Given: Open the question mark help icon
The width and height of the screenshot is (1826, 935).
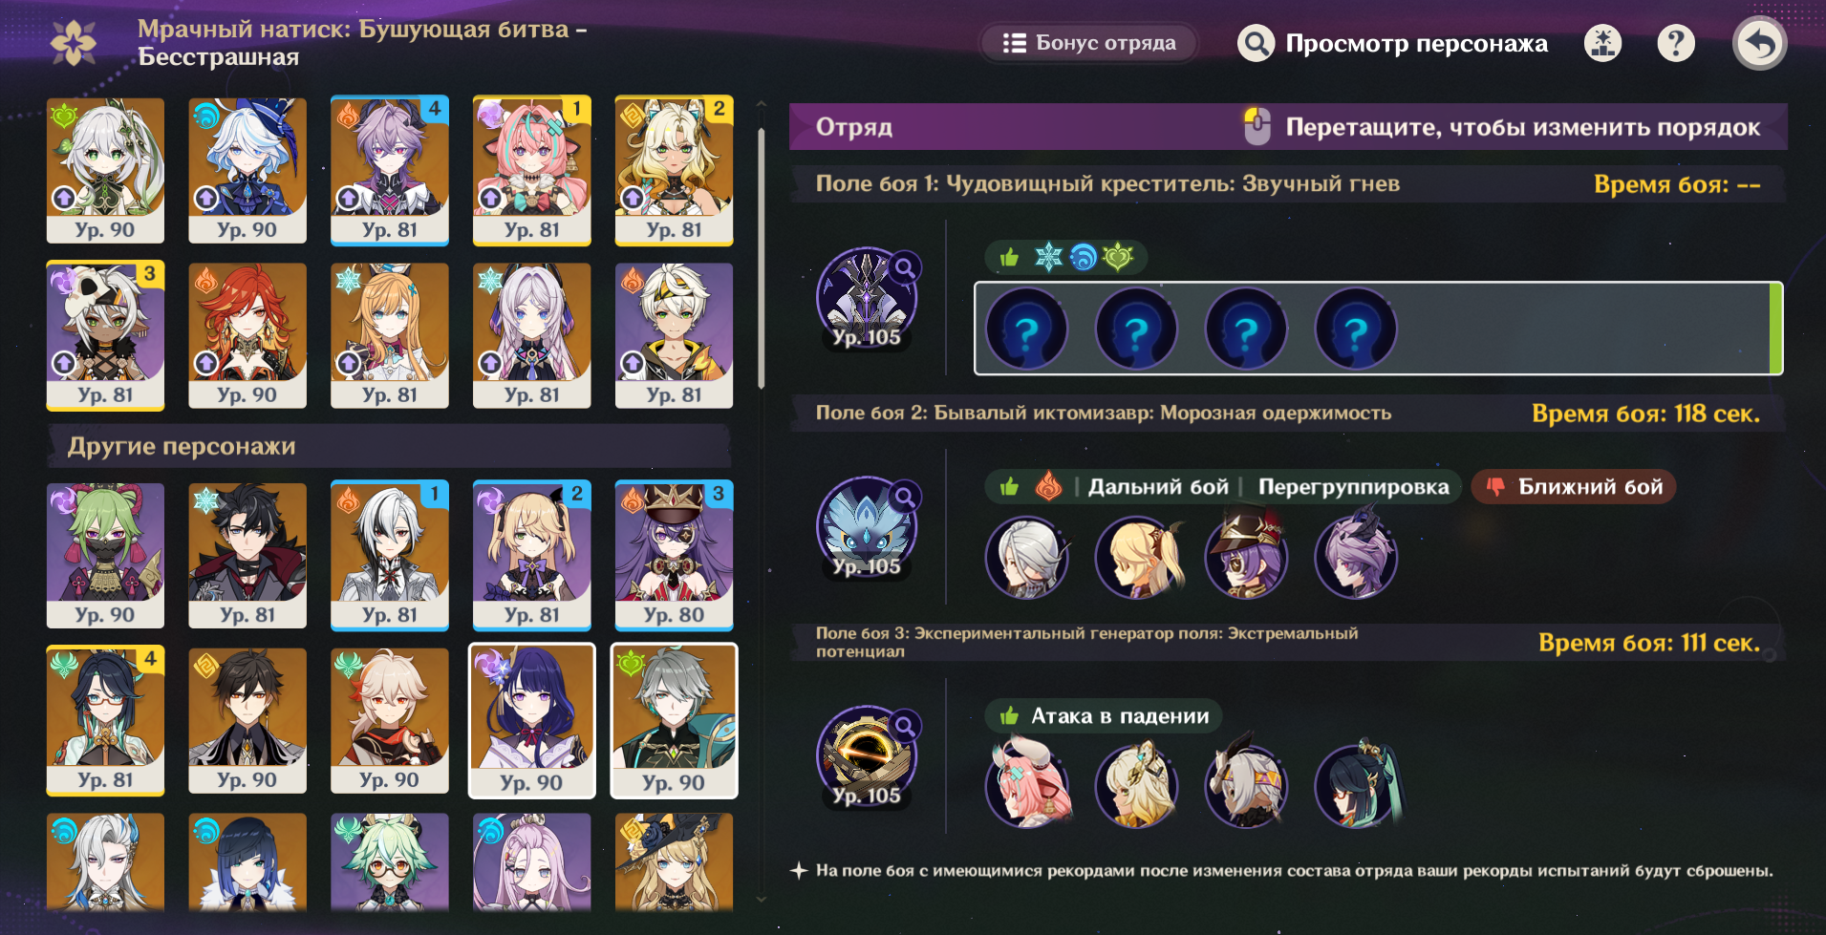Looking at the screenshot, I should tap(1675, 43).
